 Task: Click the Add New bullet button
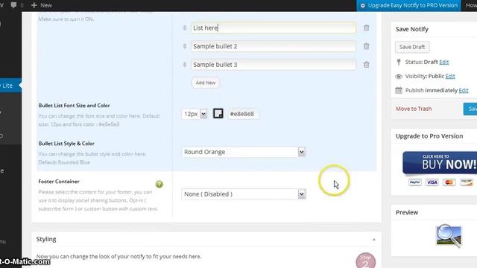[x=206, y=83]
